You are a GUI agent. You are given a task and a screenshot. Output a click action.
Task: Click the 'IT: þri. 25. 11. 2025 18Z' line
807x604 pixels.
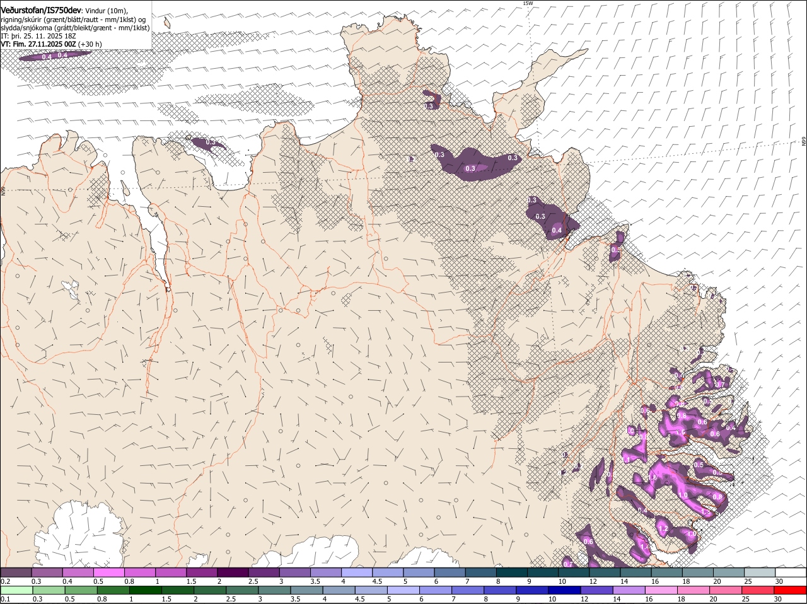[38, 36]
